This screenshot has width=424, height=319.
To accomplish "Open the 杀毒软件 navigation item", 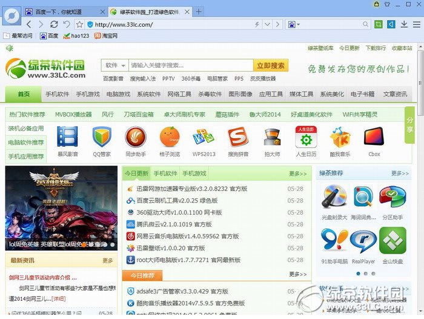I will click(210, 94).
